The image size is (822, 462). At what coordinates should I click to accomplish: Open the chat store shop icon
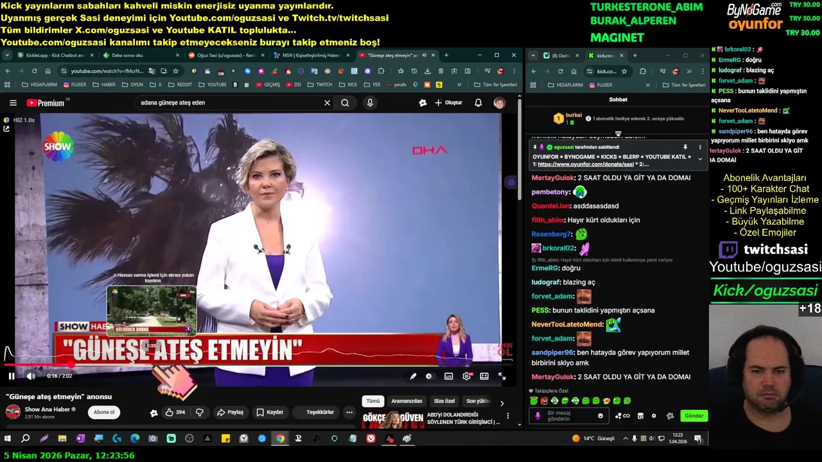[640, 416]
